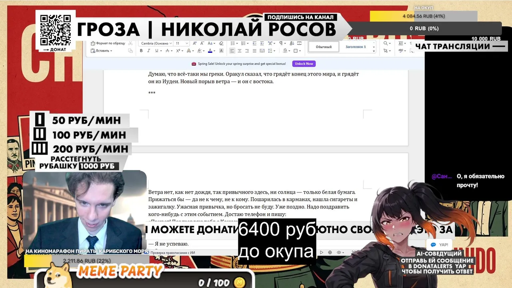The height and width of the screenshot is (288, 512).
Task: Click the Sort (A-Z arrow) icon
Action: pyautogui.click(x=292, y=43)
